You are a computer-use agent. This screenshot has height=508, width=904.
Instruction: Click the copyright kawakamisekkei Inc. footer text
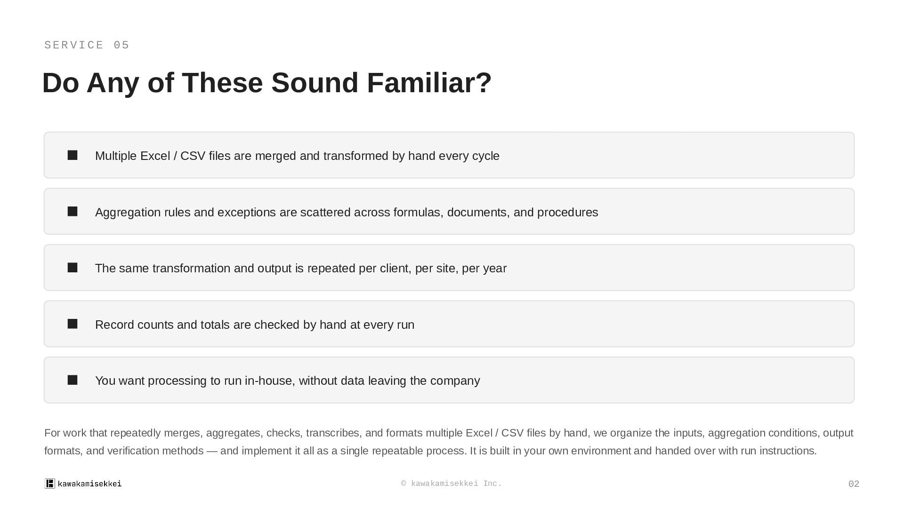[x=452, y=484]
